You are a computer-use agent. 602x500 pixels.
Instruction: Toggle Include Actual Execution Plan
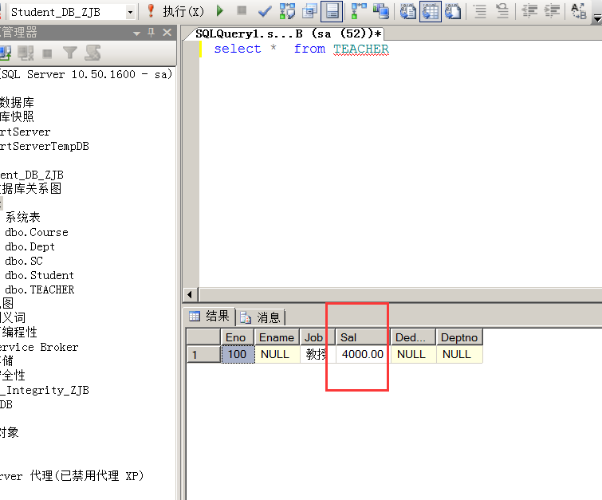pos(359,11)
